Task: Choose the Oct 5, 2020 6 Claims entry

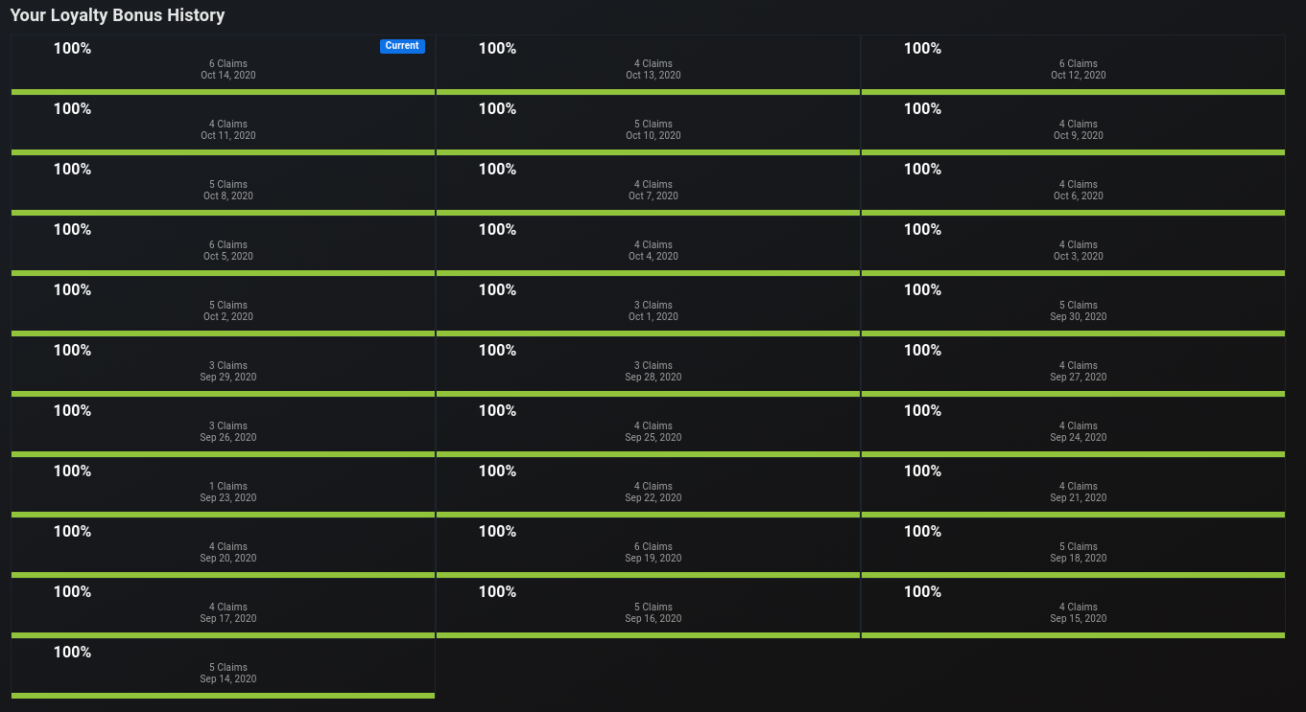Action: (x=224, y=246)
